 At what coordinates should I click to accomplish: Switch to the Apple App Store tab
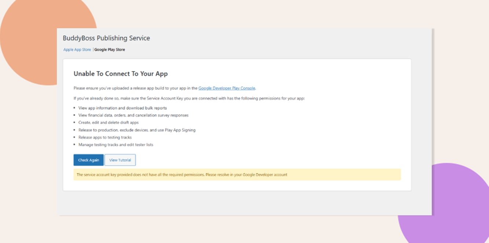click(x=77, y=49)
